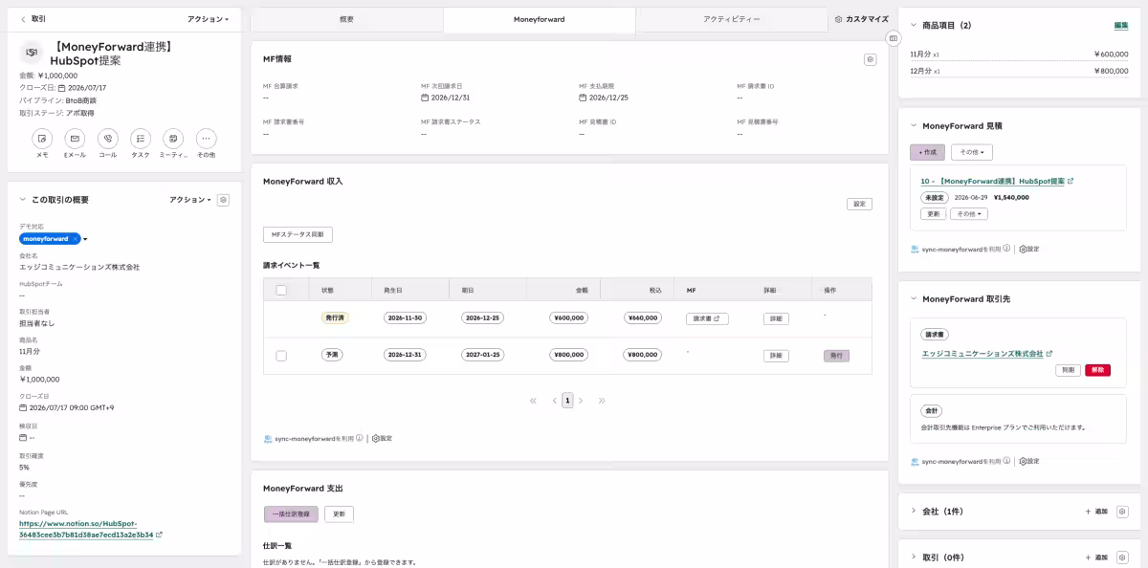Go to the next events page
The width and height of the screenshot is (1148, 568).
[x=581, y=401]
